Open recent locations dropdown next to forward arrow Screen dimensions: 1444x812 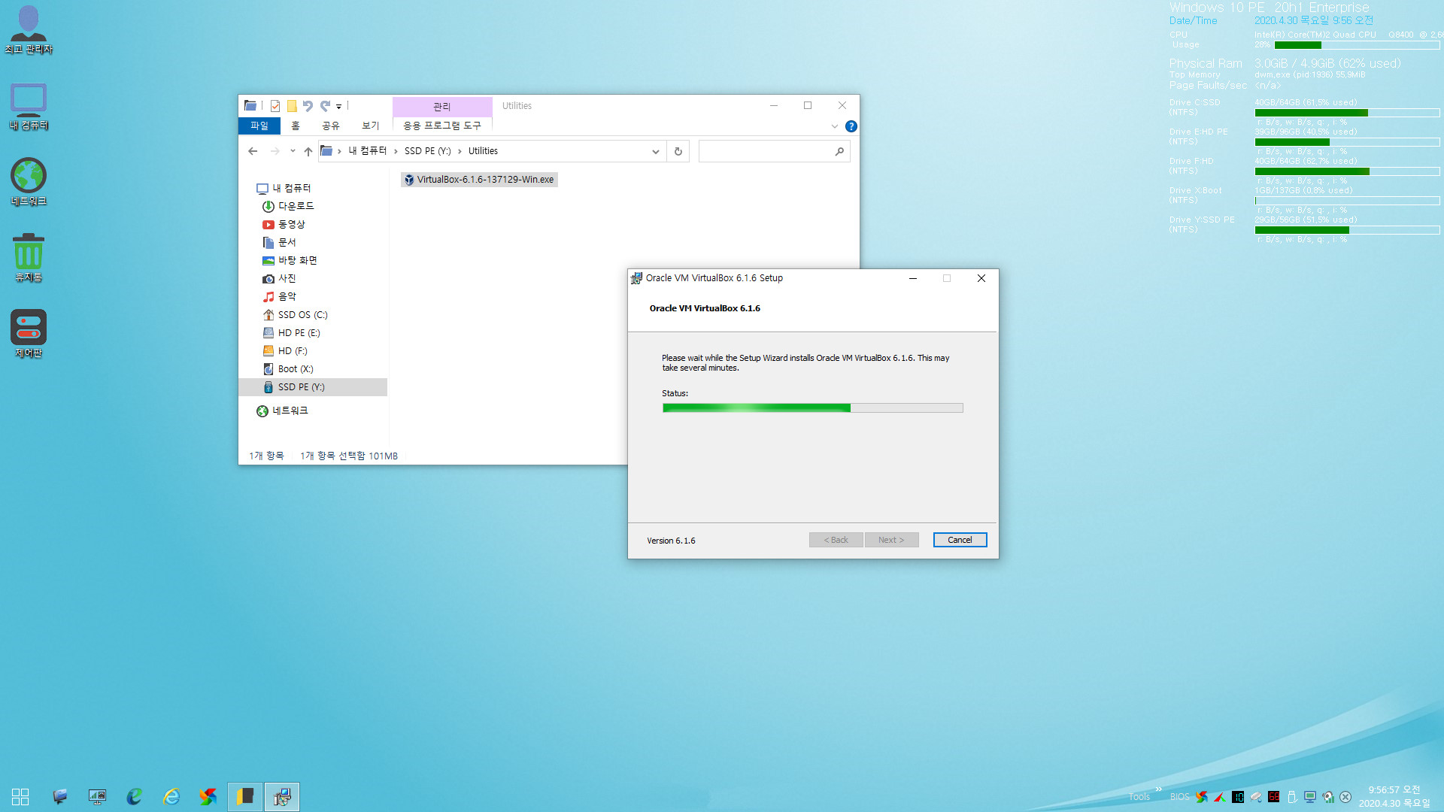click(x=293, y=151)
